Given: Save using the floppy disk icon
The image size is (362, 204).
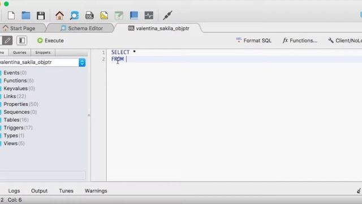Looking at the screenshot, I should click(41, 15).
